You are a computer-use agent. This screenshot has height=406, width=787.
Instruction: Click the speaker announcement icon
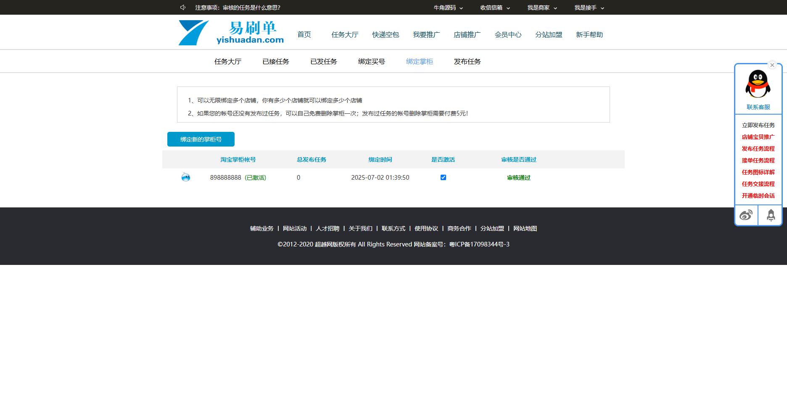(x=183, y=8)
